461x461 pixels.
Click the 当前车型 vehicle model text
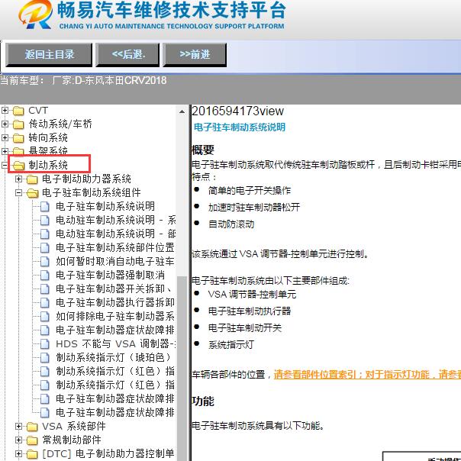tap(83, 80)
